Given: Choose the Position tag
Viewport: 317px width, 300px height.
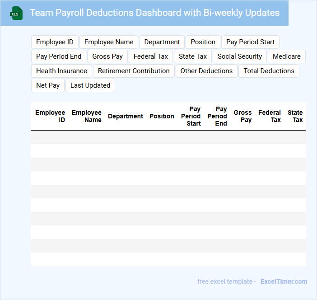Looking at the screenshot, I should pos(203,42).
